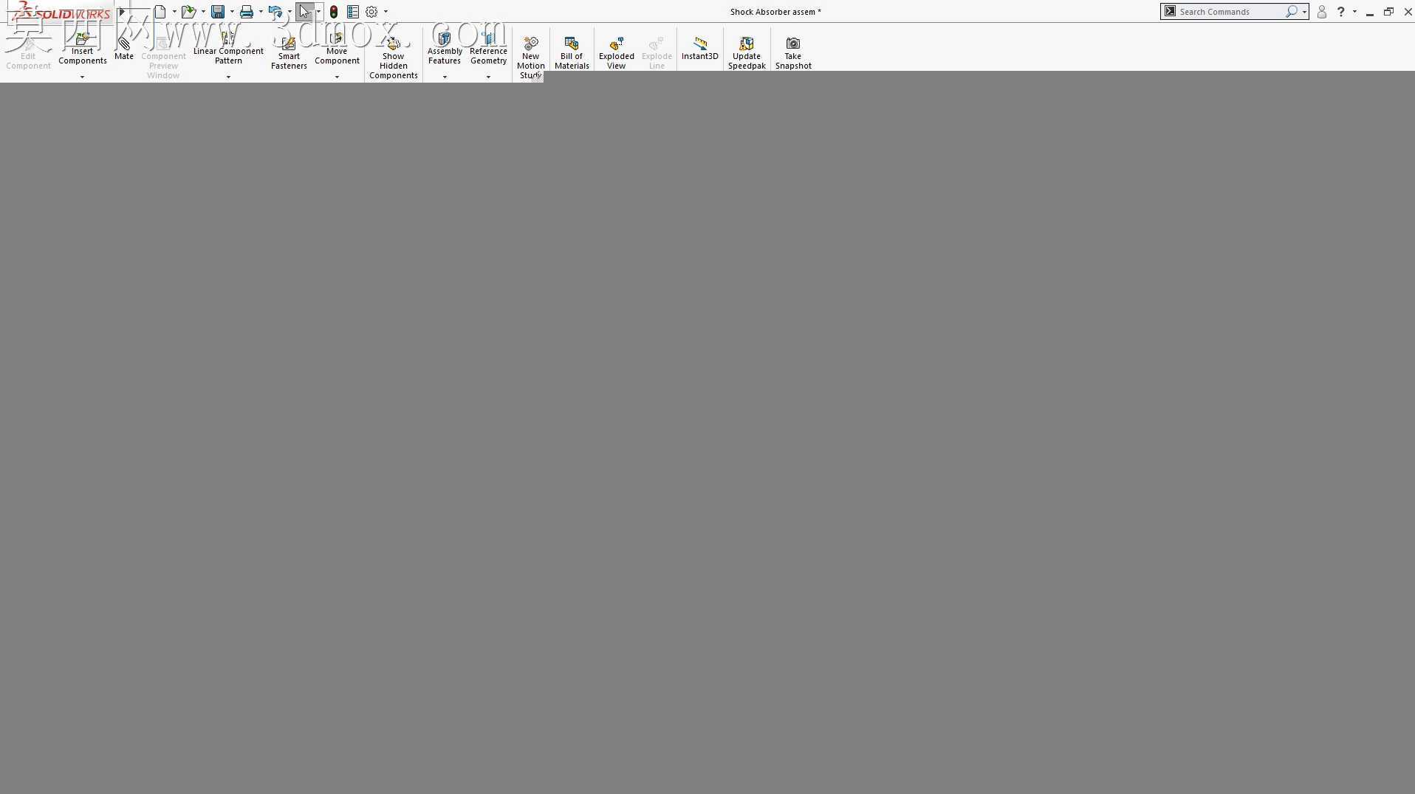Screen dimensions: 1415x794
Task: Save the Shock Absorber assembly
Action: [x=217, y=12]
